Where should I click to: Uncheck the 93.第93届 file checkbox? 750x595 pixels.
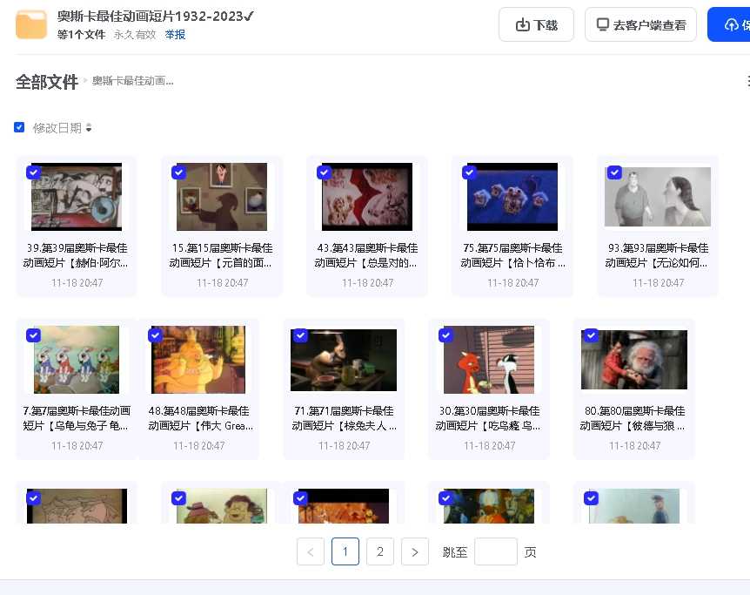pos(614,172)
